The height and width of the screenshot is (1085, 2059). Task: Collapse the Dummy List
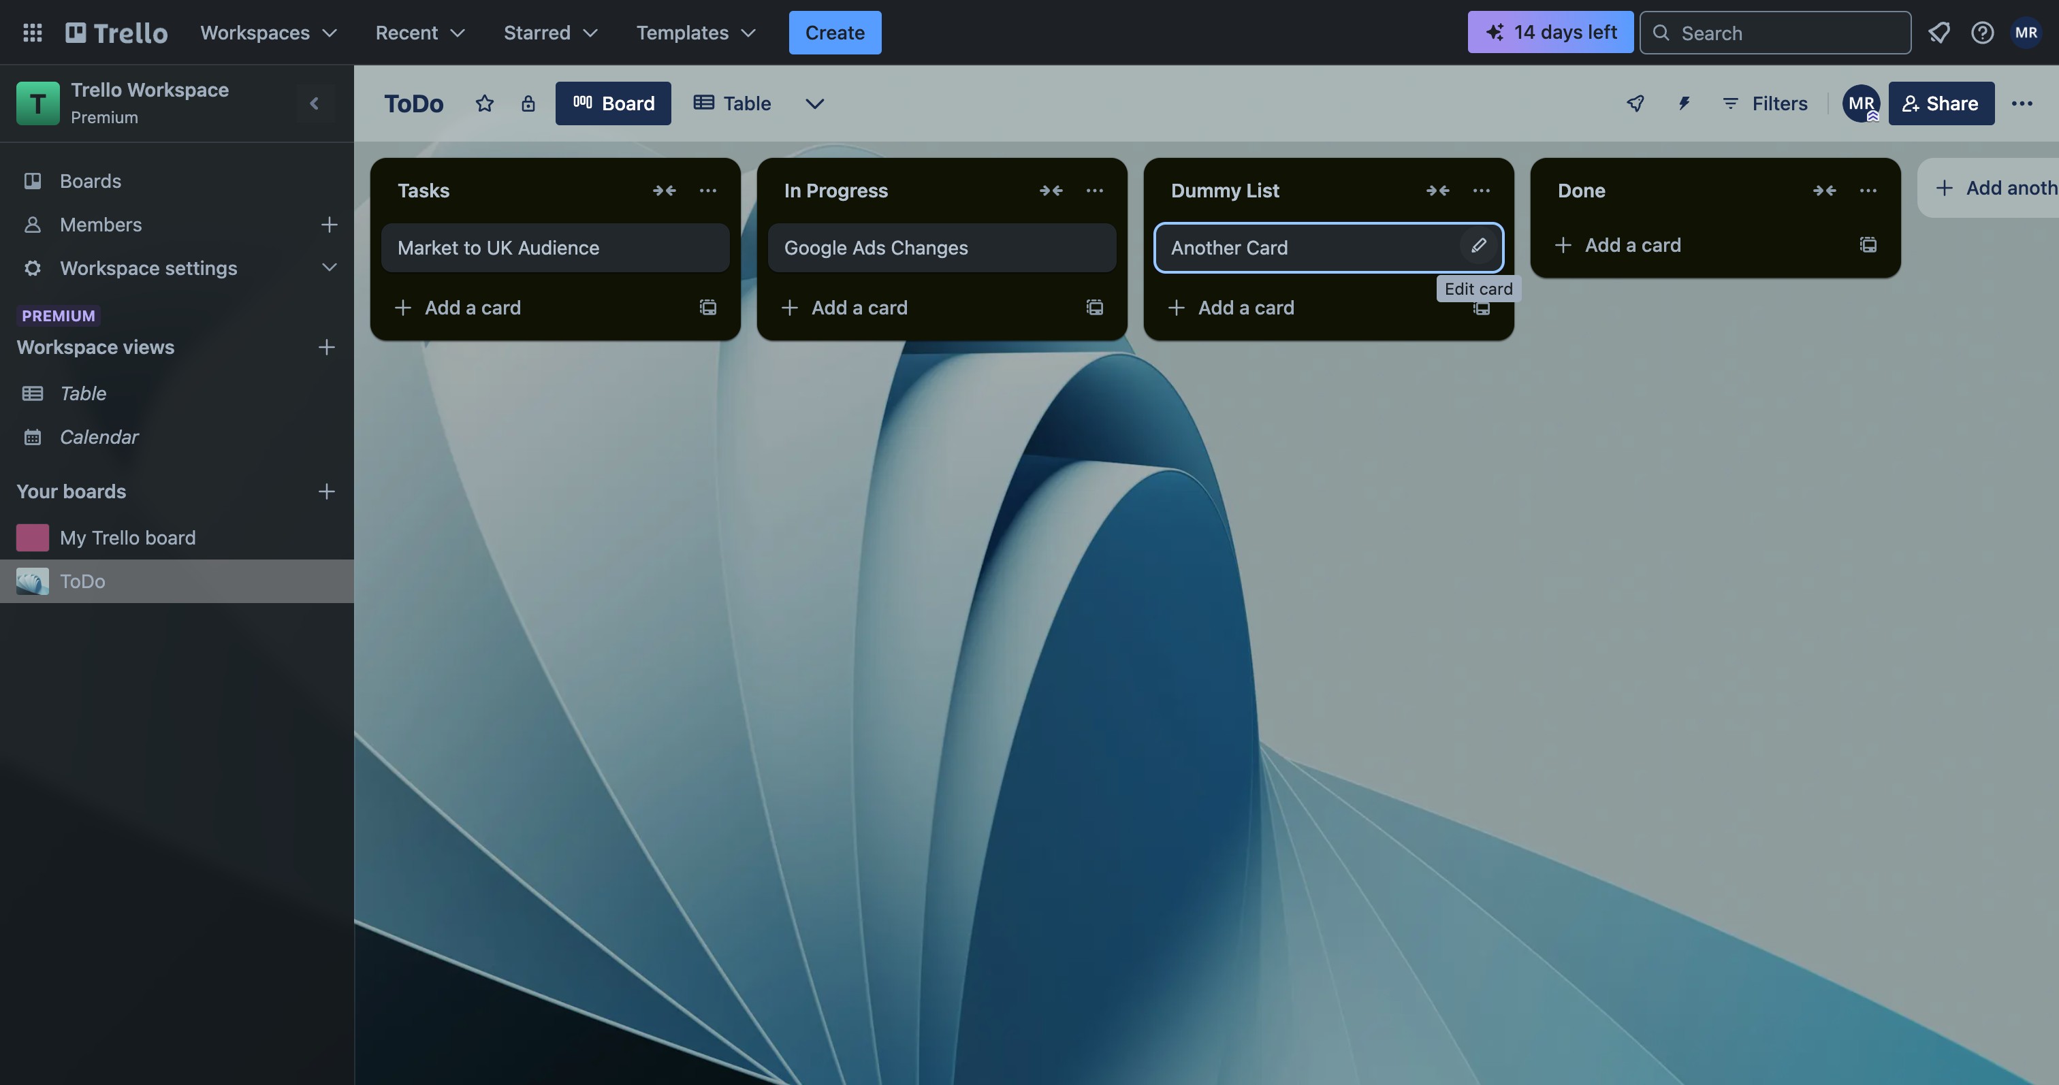point(1438,191)
